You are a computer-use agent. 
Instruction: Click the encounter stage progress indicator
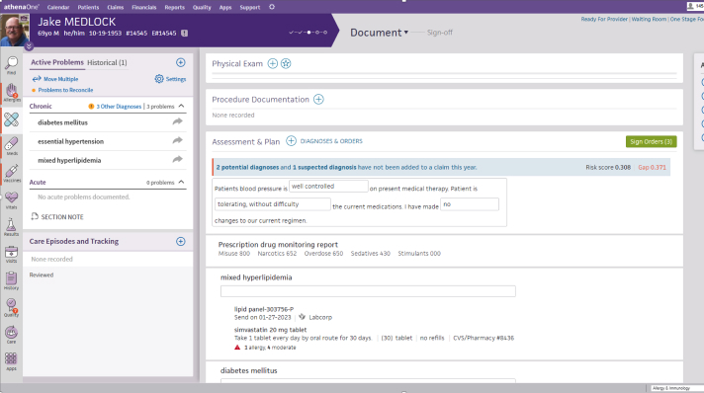coord(308,33)
